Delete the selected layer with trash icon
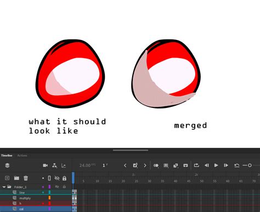This screenshot has width=260, height=212. [x=26, y=178]
